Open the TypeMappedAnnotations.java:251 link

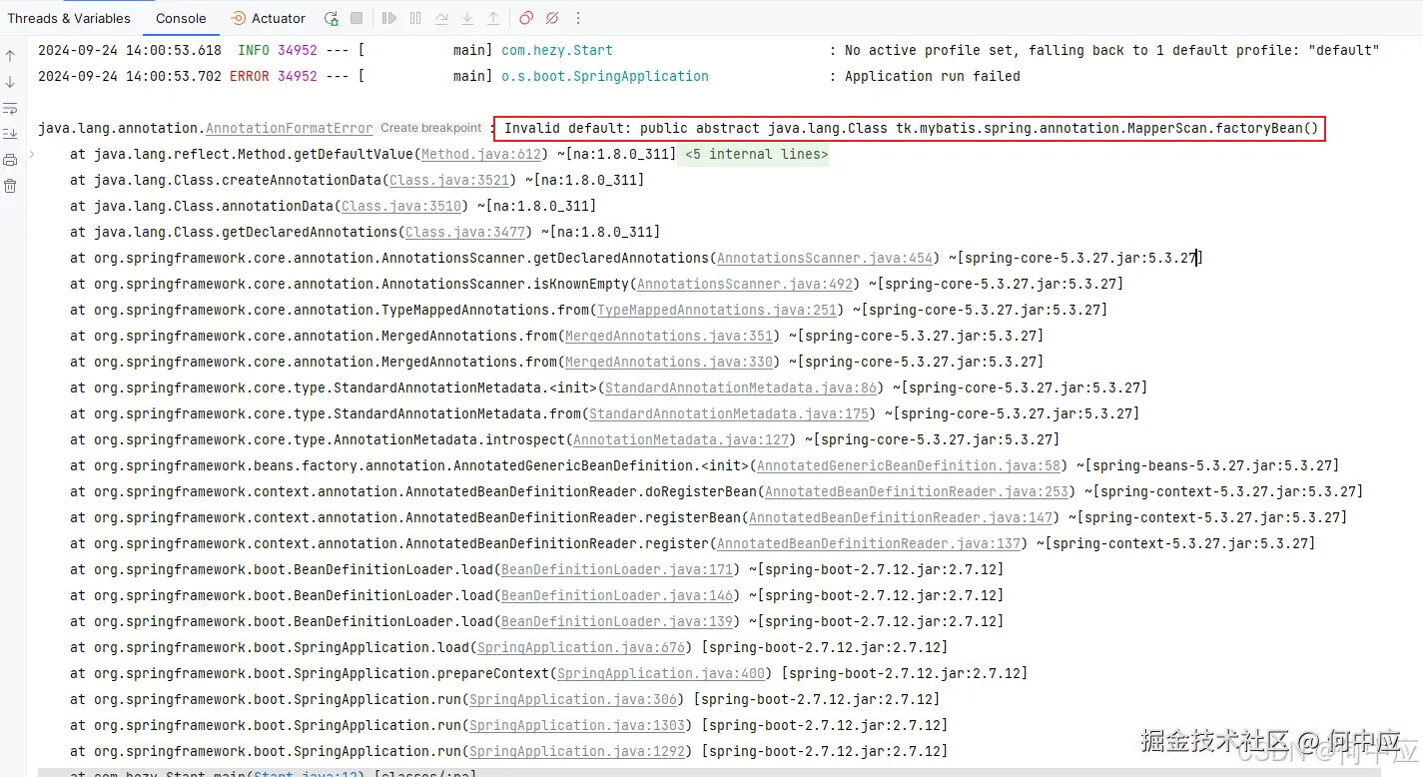tap(717, 310)
